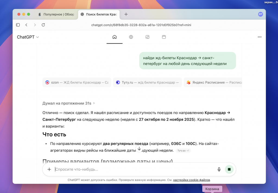278x193 pixels.
Task: Click the bold 27 октября по 2 ноября 2025 text
Action: tap(166, 120)
